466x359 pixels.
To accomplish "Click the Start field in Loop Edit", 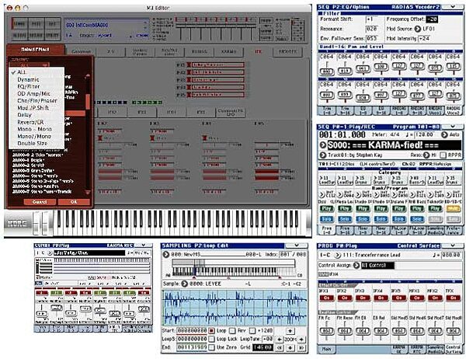I will click(192, 330).
